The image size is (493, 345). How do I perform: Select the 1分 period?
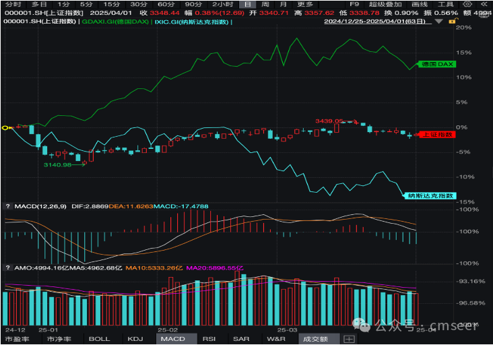63,4
